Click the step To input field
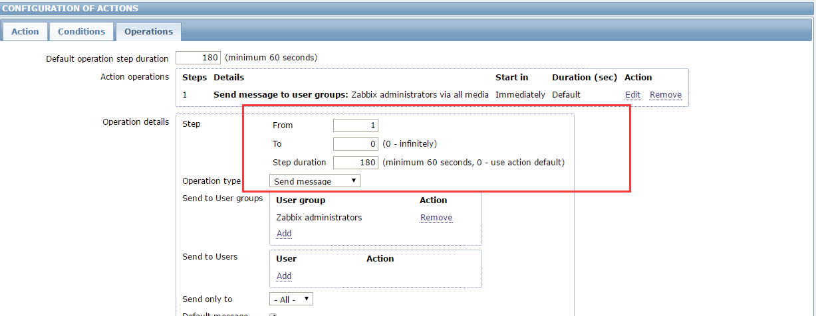The height and width of the screenshot is (316, 816). [356, 144]
